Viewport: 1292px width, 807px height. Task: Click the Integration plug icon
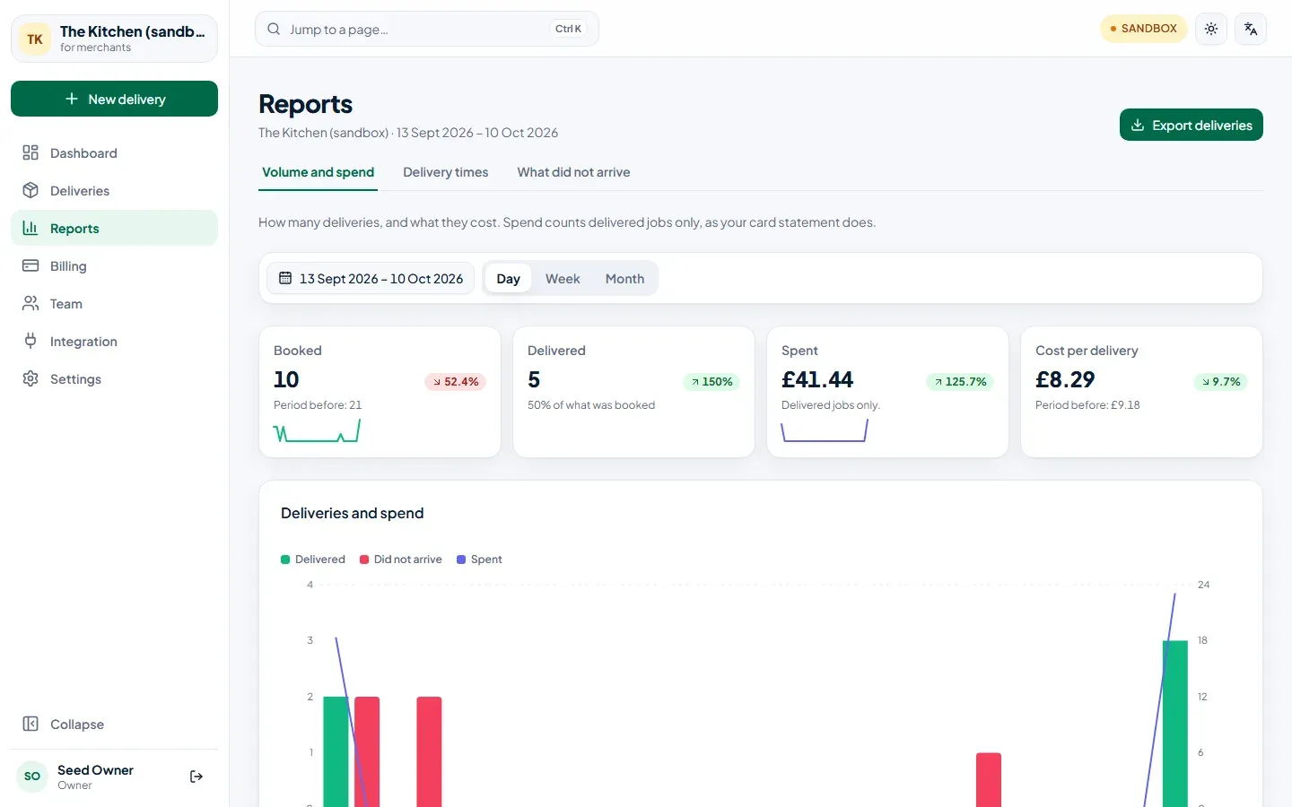31,341
